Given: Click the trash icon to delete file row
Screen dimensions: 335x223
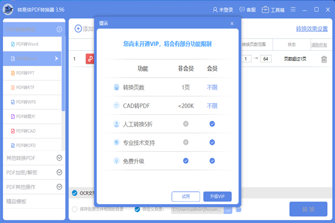Looking at the screenshot, I should click(x=324, y=59).
